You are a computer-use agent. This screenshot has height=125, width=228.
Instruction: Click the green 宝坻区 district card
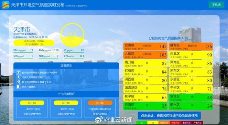point(191,97)
